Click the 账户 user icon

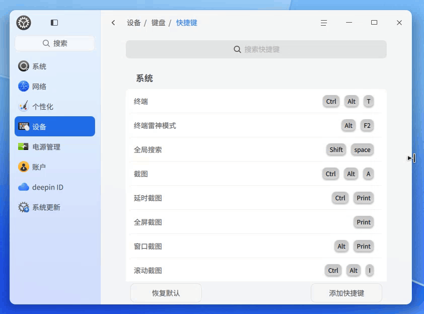[24, 167]
